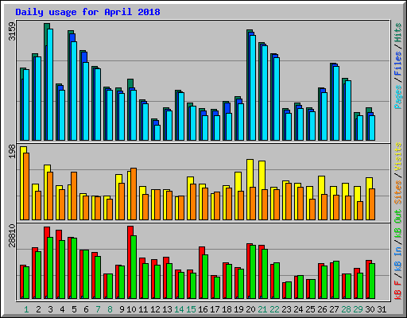
Task: Select day label 17 on the axis
Action: (x=215, y=309)
